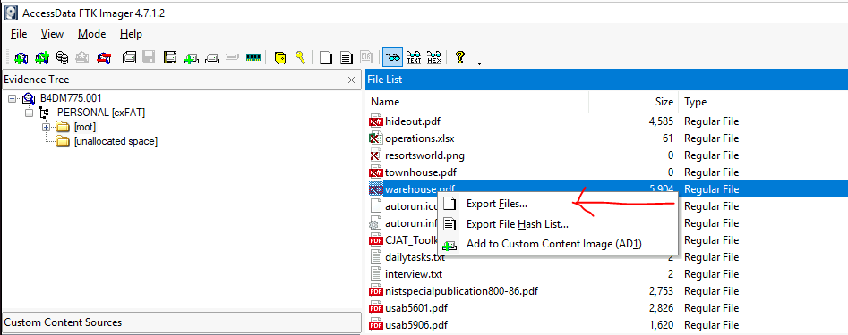Click the Add Evidence Item toolbar icon
Image resolution: width=848 pixels, height=335 pixels.
pos(21,57)
